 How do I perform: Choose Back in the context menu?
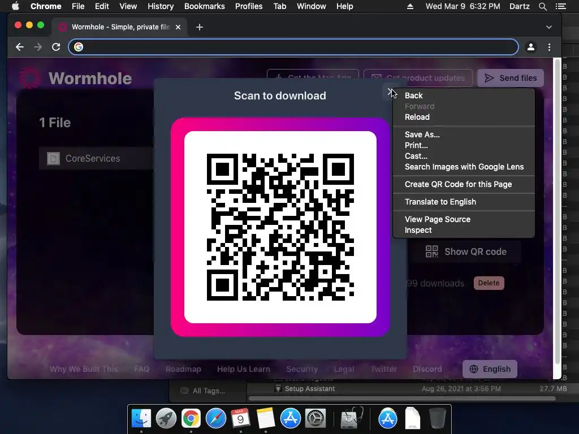coord(464,96)
